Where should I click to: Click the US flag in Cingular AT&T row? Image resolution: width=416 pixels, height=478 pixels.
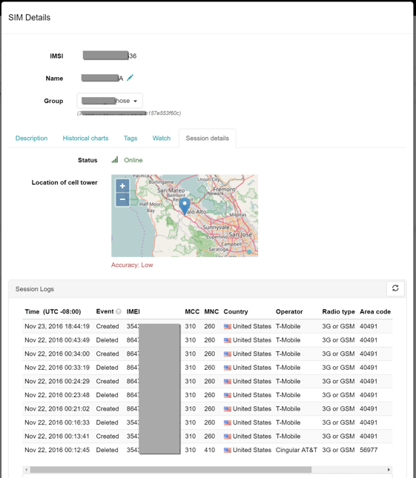tap(227, 451)
